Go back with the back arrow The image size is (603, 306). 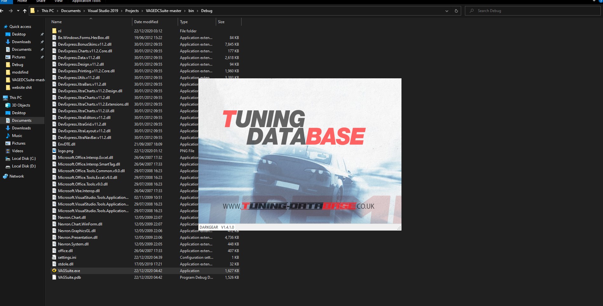tap(2, 11)
